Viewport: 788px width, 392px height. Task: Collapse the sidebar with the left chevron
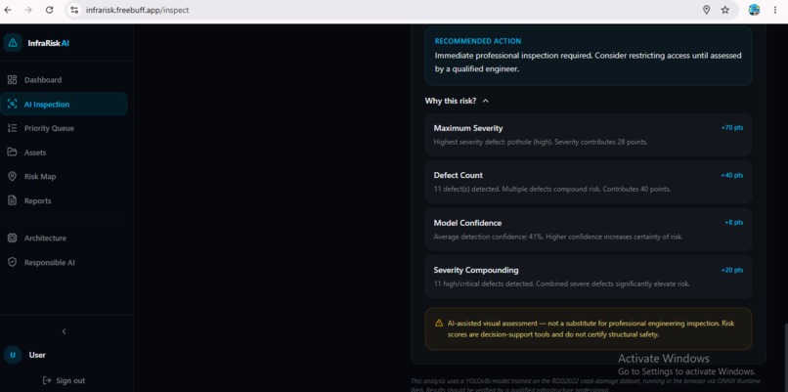[x=64, y=331]
